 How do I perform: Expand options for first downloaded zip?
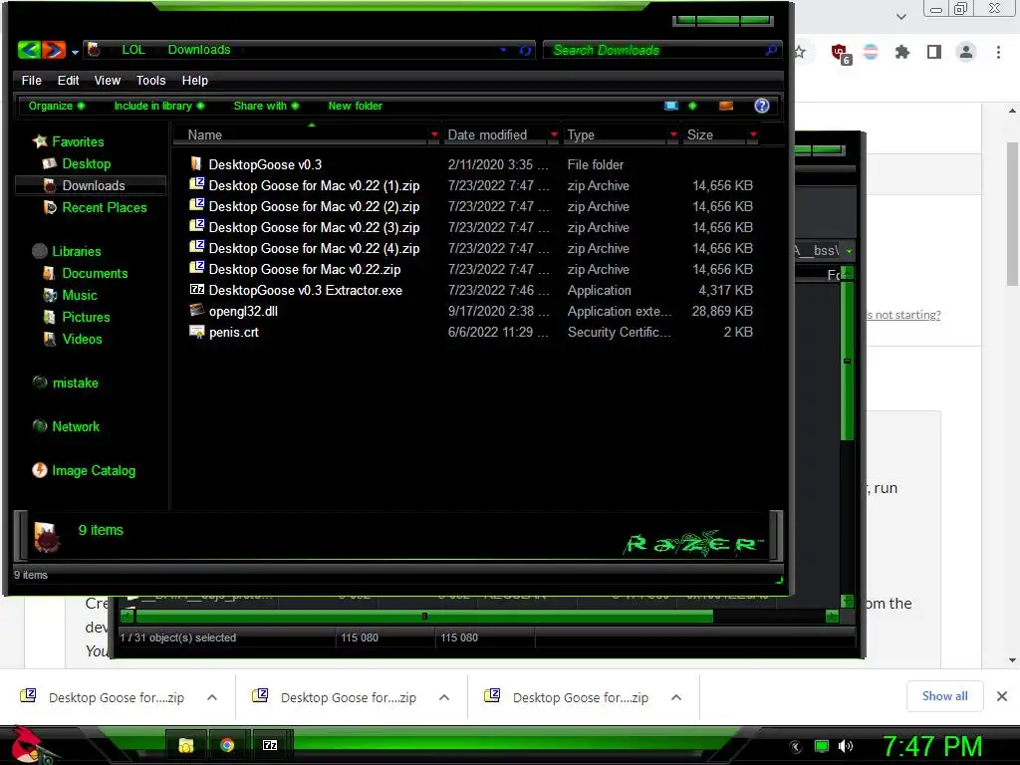[212, 697]
